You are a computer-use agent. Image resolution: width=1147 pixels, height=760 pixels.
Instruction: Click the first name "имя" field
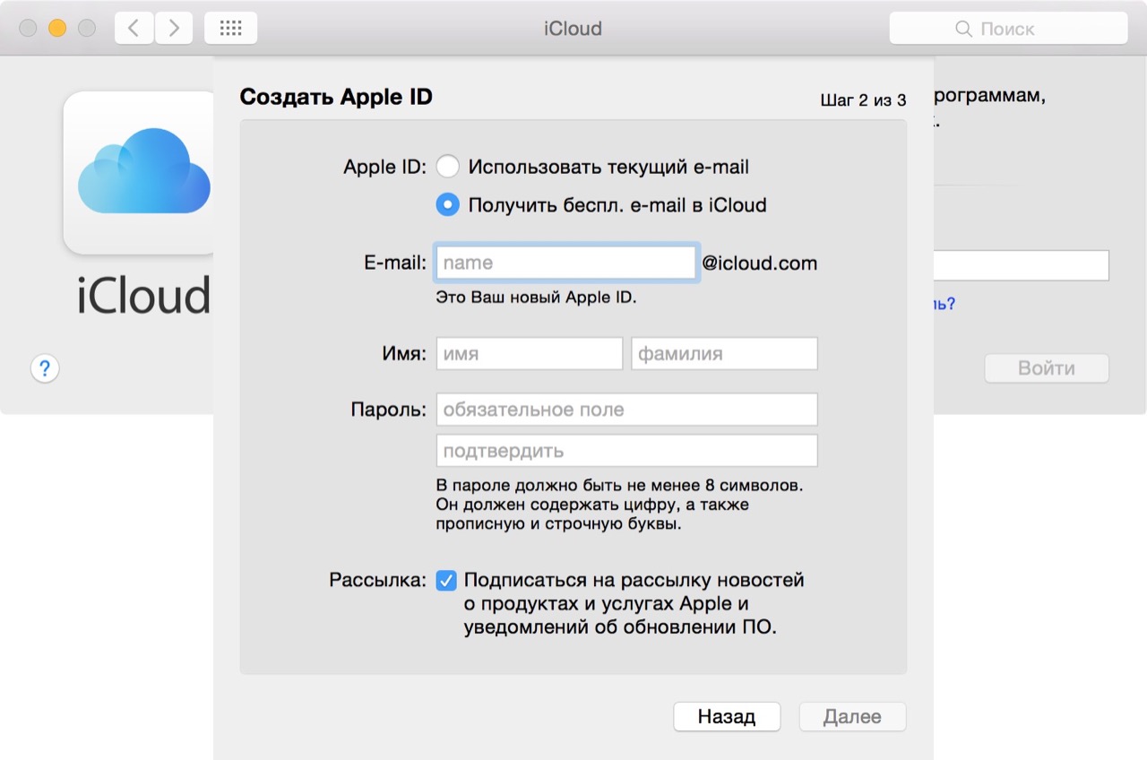pyautogui.click(x=529, y=354)
